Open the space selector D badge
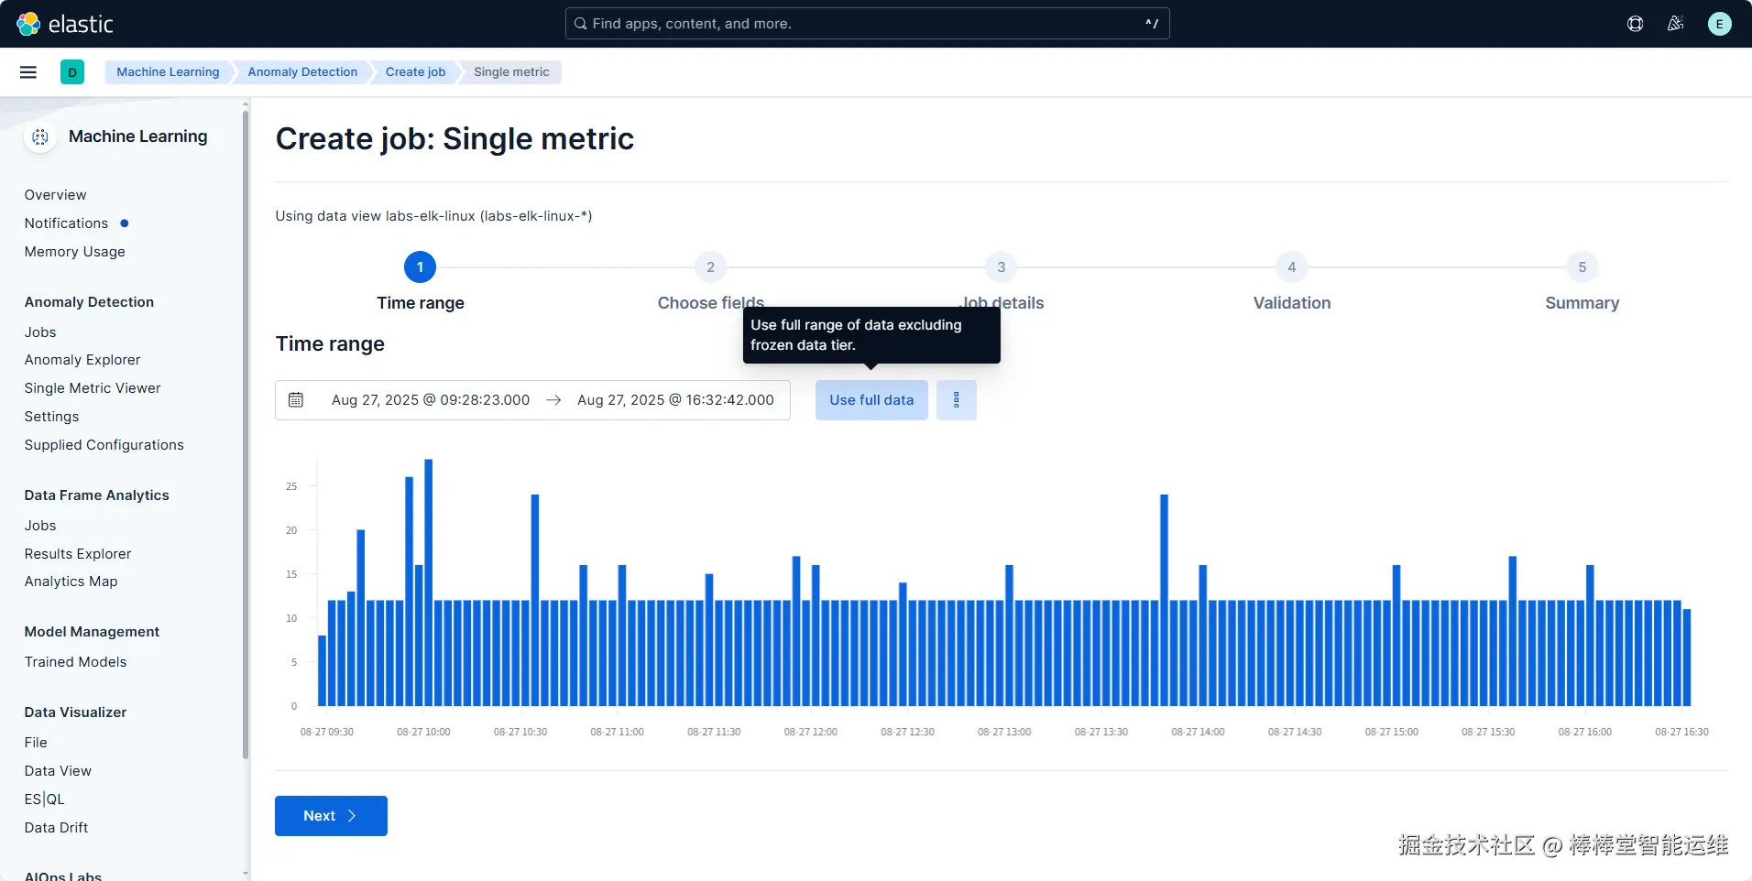The height and width of the screenshot is (881, 1752). pyautogui.click(x=72, y=72)
